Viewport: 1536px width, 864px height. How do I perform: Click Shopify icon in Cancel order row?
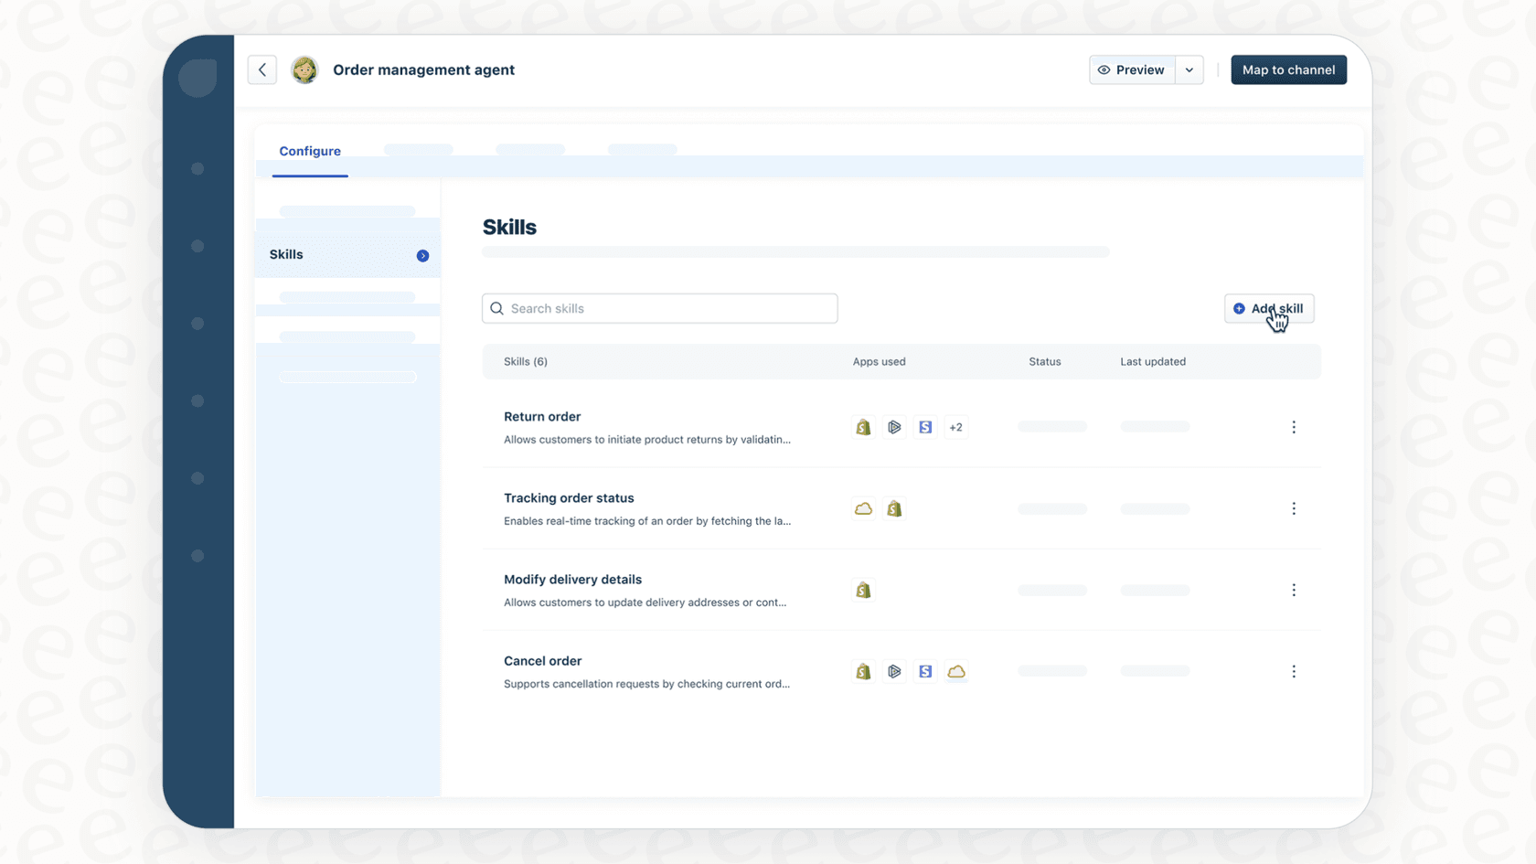(863, 671)
